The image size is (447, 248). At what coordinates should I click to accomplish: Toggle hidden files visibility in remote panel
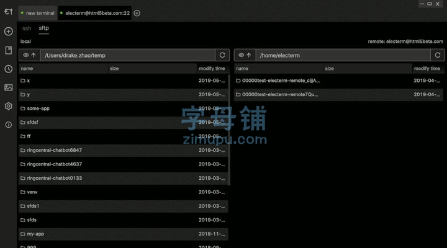coord(240,55)
